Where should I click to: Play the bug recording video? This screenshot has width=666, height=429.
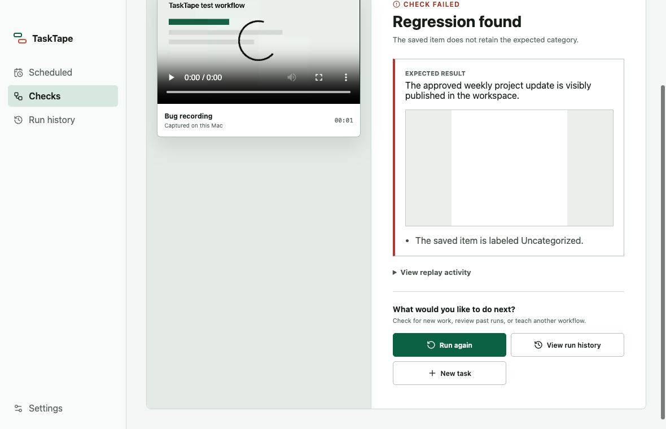(171, 77)
